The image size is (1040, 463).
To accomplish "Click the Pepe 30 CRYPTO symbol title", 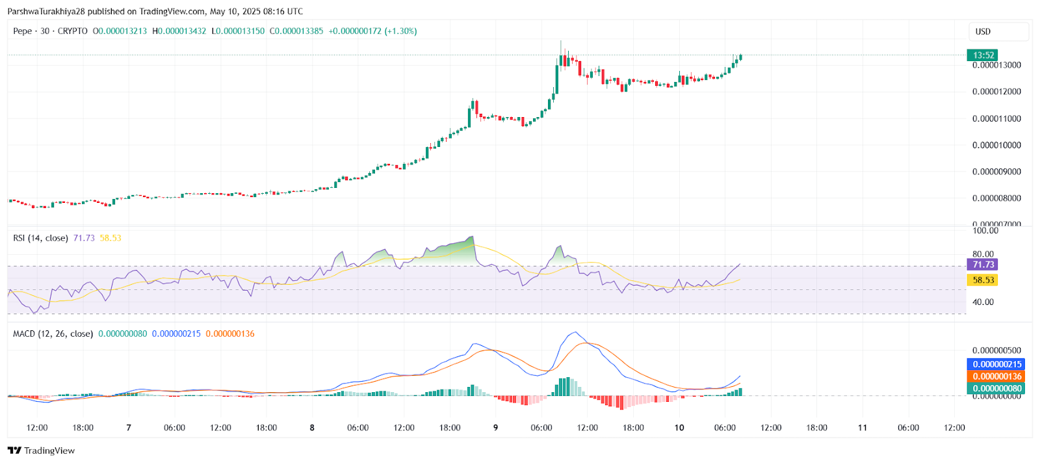I will [50, 31].
